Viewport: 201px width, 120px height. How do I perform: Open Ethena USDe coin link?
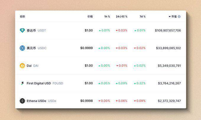pos(41,101)
